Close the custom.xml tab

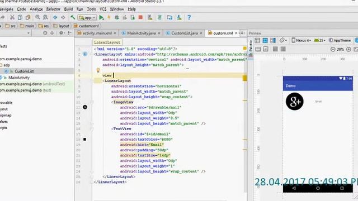236,33
